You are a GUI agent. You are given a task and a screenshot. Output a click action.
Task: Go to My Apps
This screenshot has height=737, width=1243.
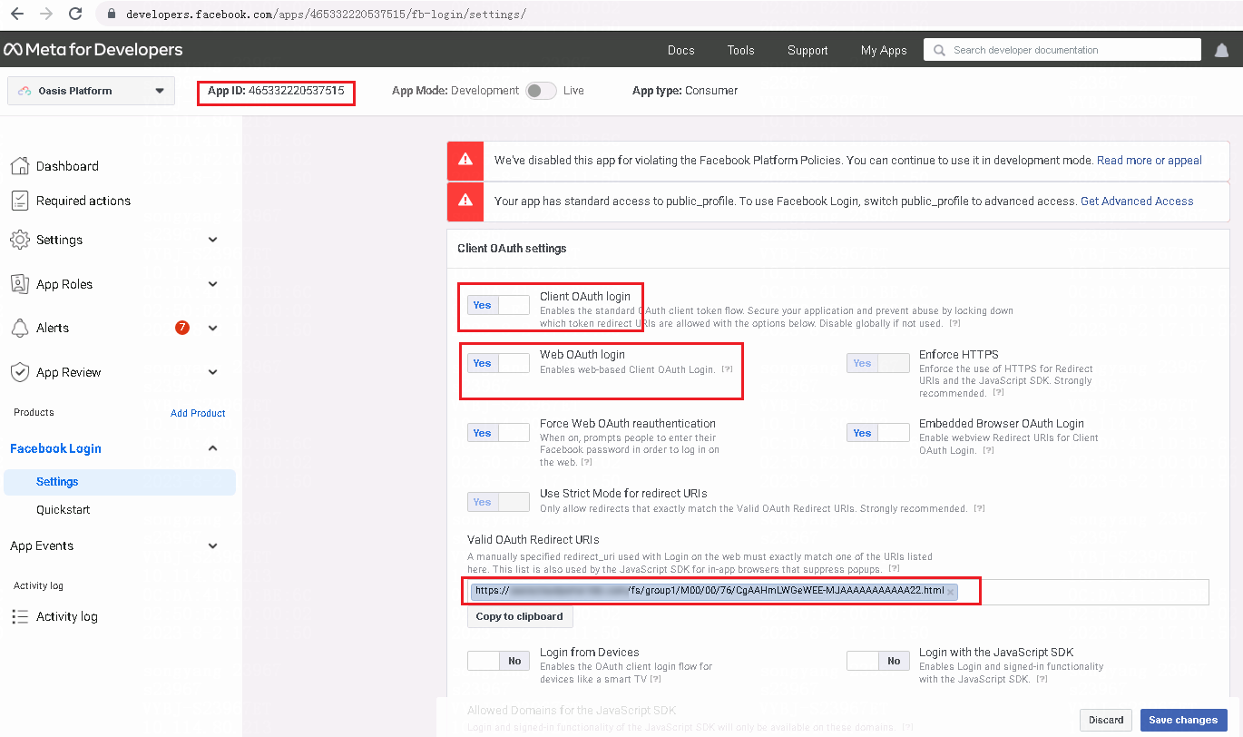coord(884,50)
